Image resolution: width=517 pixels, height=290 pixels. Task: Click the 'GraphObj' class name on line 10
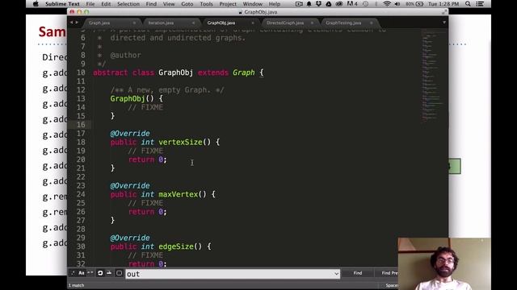tap(176, 72)
